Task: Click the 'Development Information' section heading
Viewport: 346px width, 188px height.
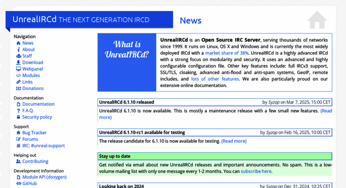Action: (39, 171)
